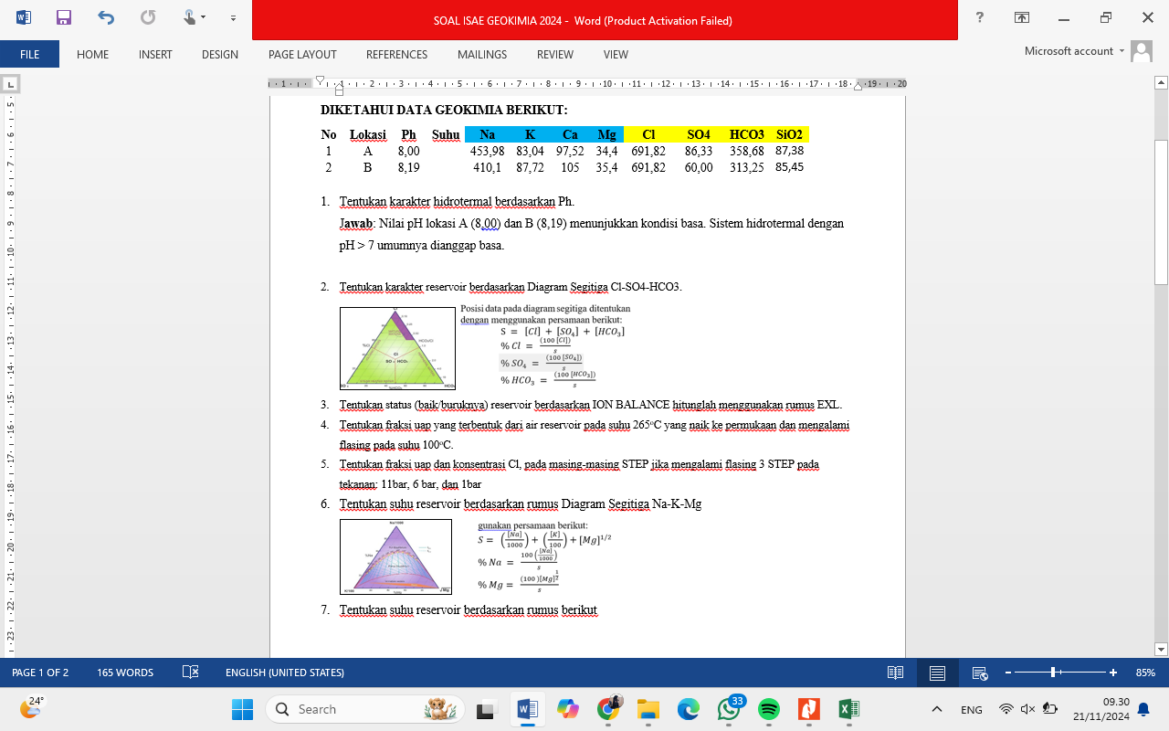The image size is (1169, 731).
Task: Click the zoom in plus button
Action: 1113,673
